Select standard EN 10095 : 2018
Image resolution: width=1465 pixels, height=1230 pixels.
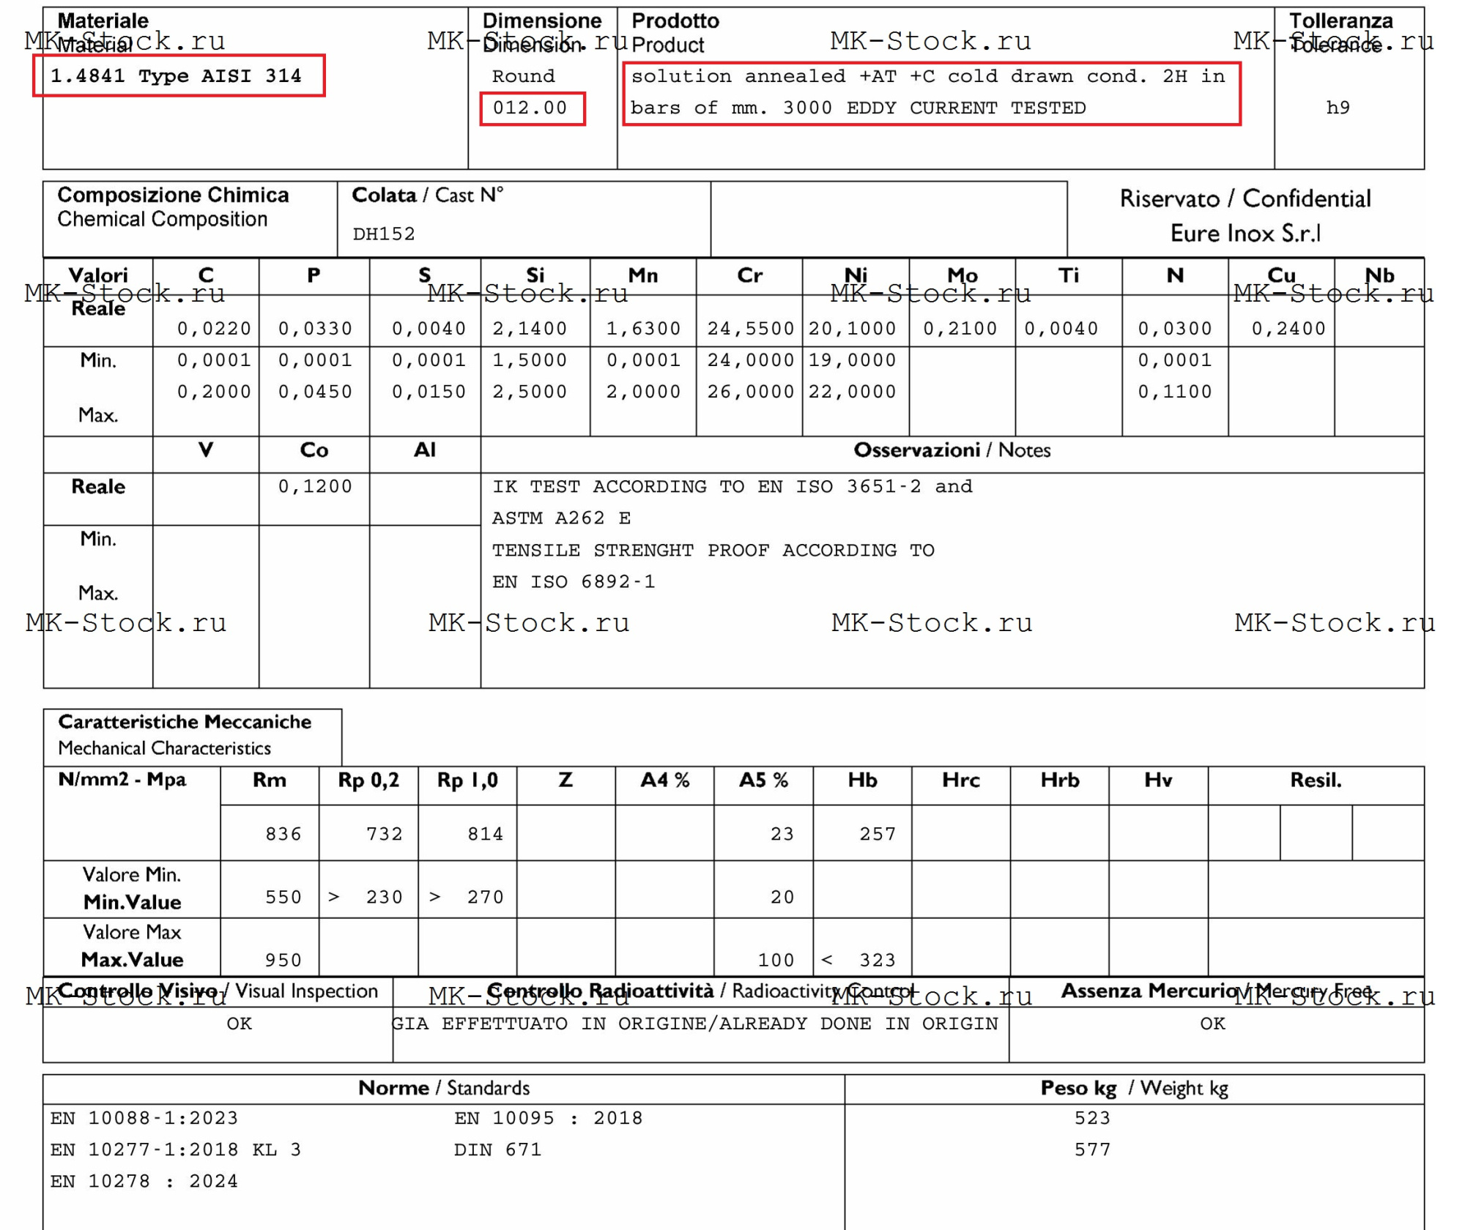click(549, 1118)
